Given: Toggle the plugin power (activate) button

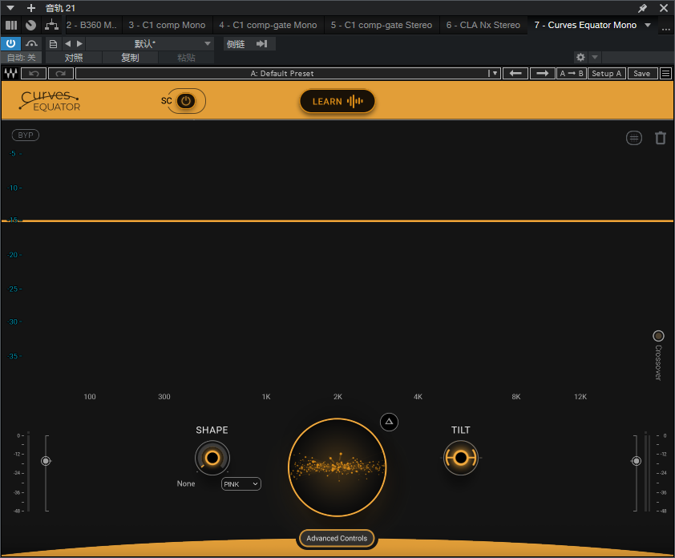Looking at the screenshot, I should 10,43.
